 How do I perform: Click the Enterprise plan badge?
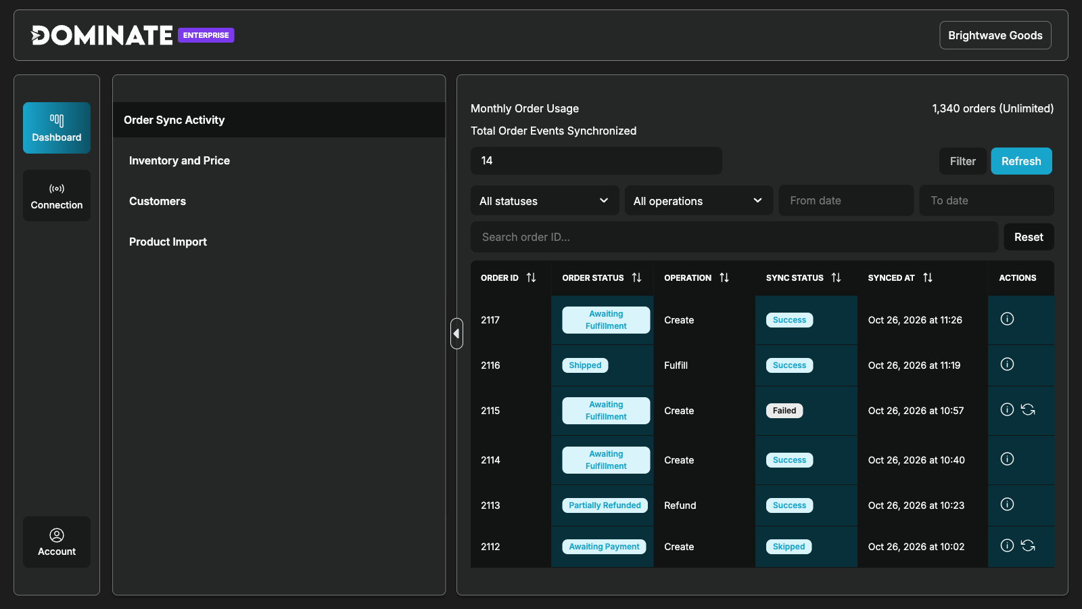point(206,35)
